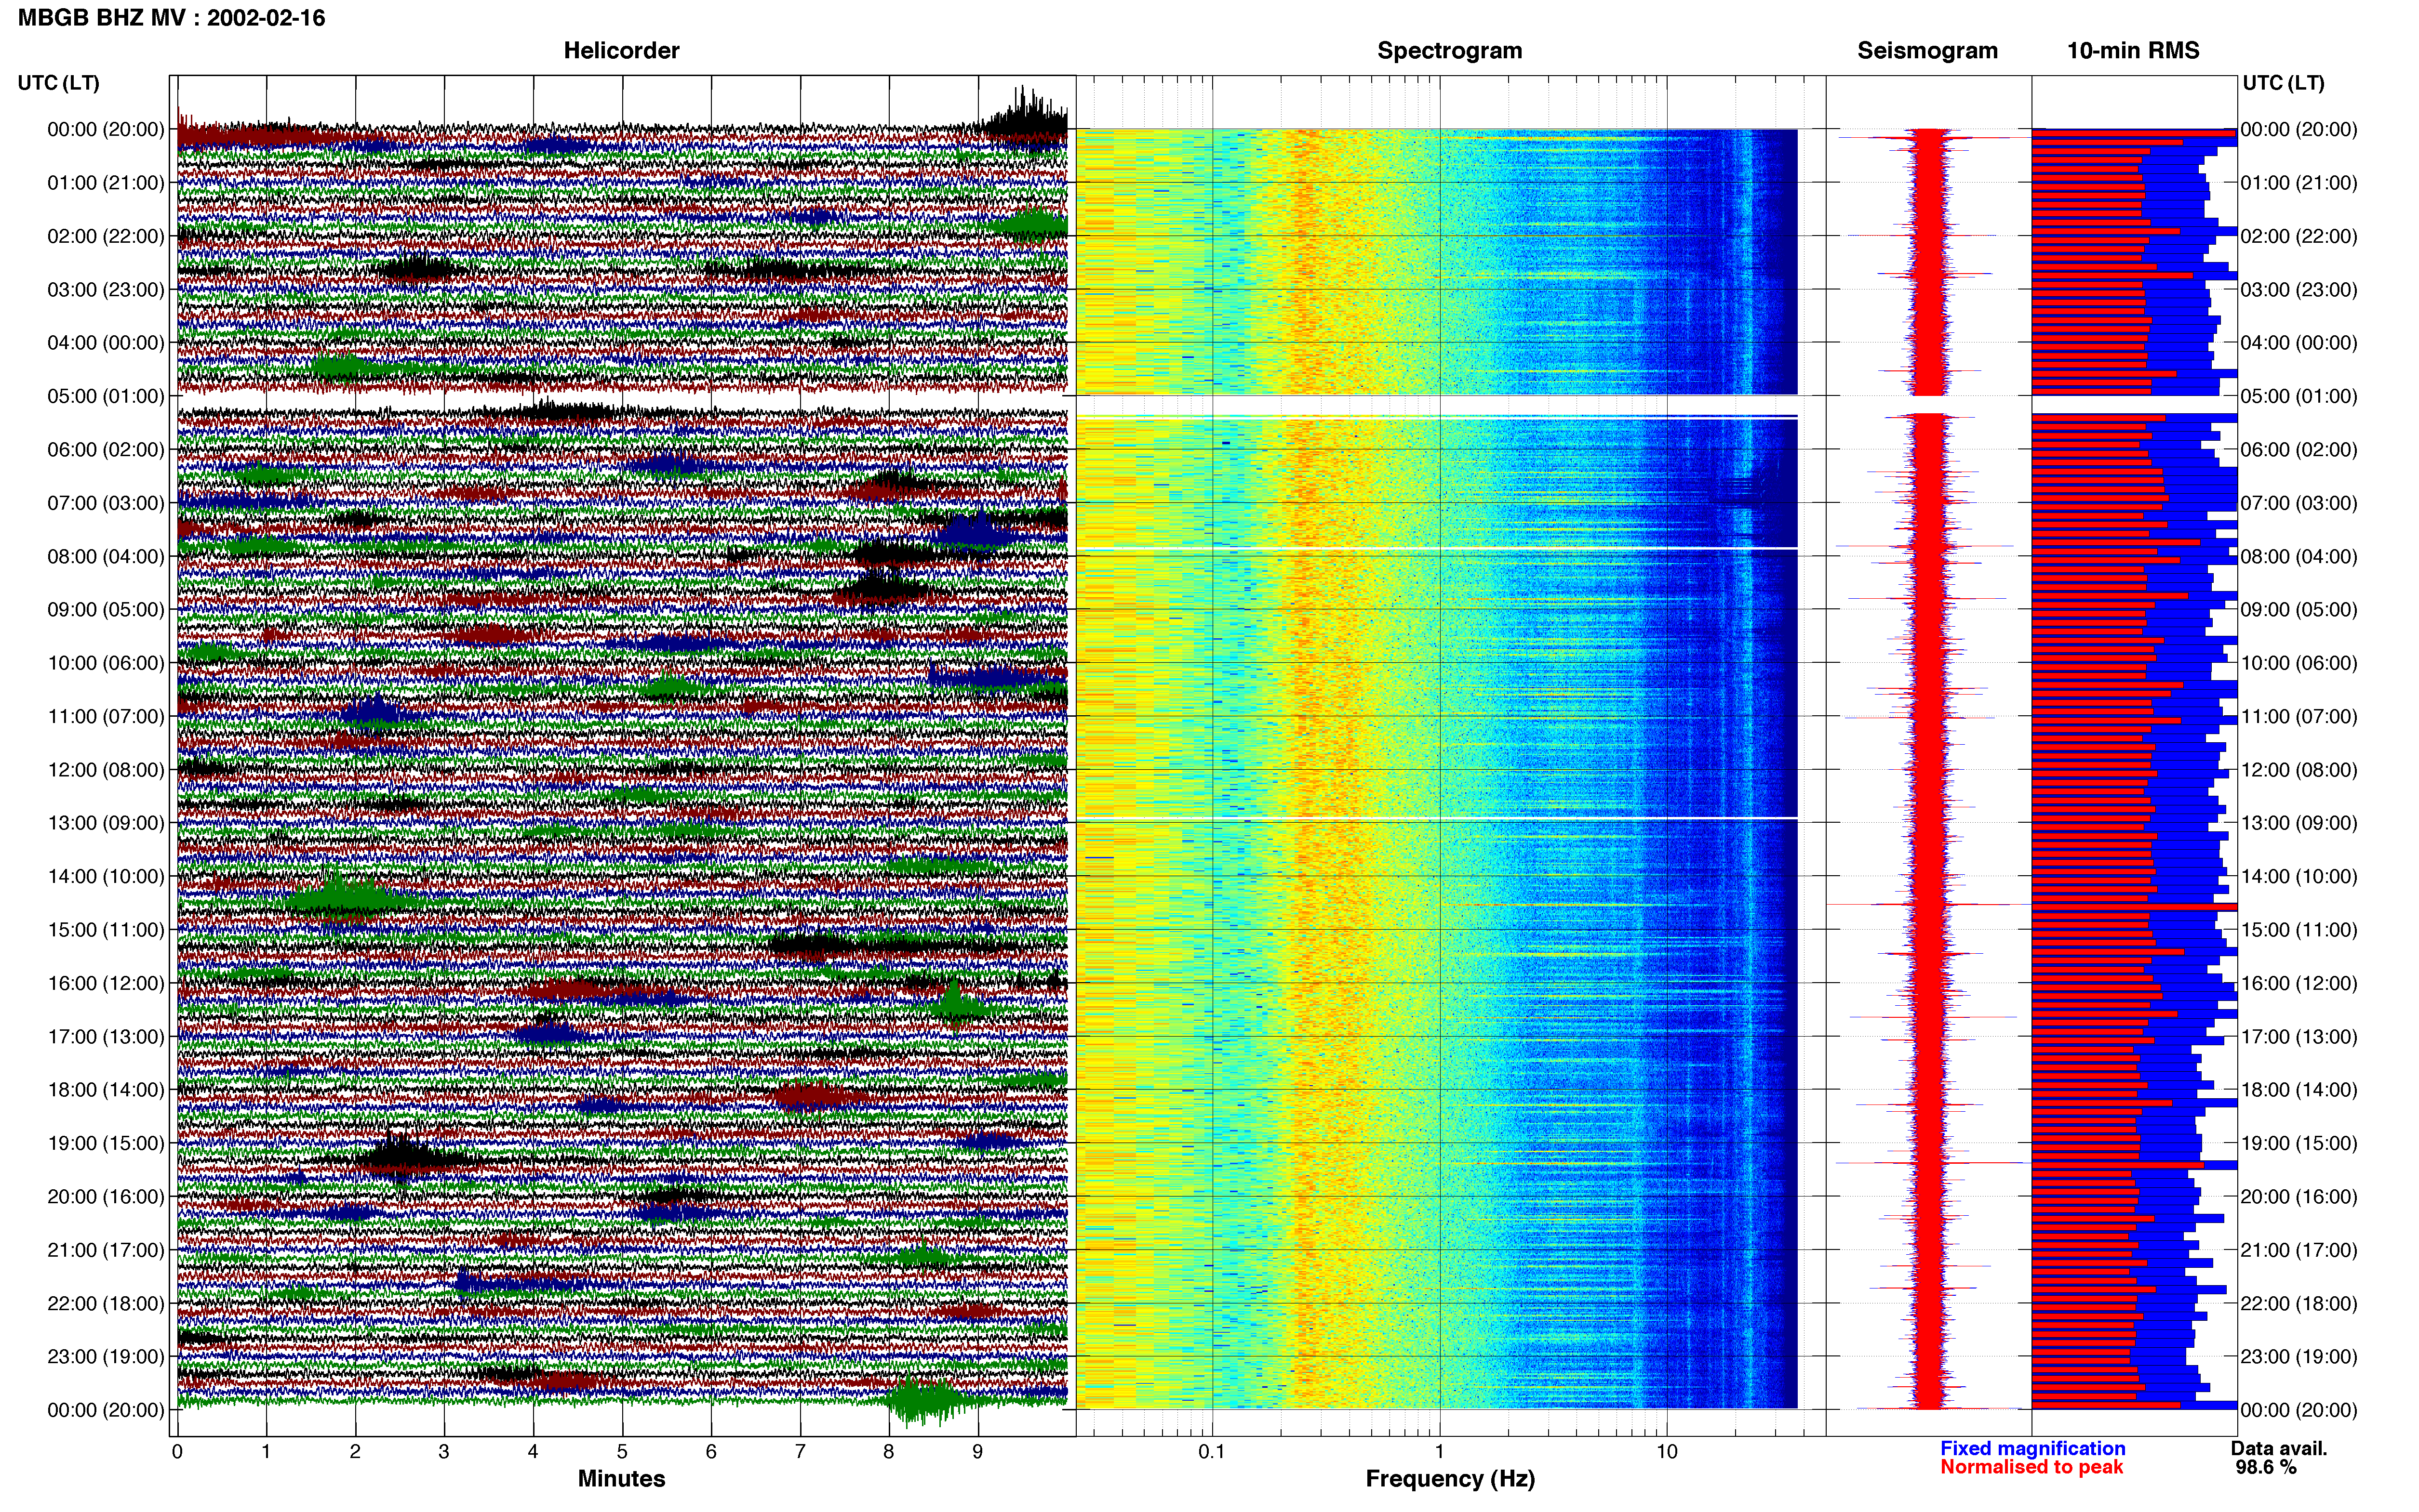2419x1512 pixels.
Task: Click the 98.6 % availability value
Action: (2266, 1467)
